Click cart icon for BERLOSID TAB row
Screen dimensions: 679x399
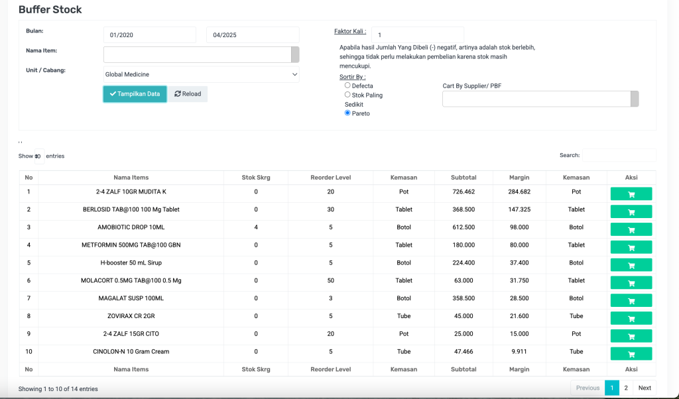(631, 211)
